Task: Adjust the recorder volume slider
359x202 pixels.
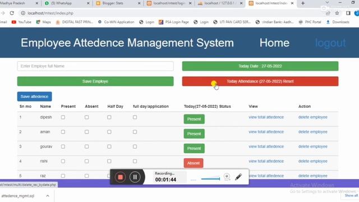Action: point(210,178)
